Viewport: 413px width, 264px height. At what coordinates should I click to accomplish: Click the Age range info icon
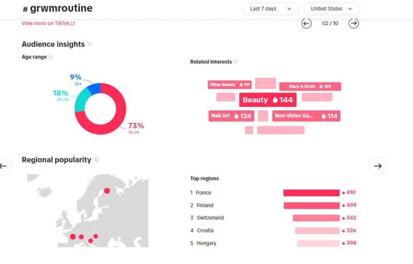coord(51,57)
